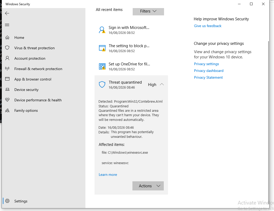Open the Actions dropdown for quarantined threat
This screenshot has width=274, height=211.
[148, 186]
